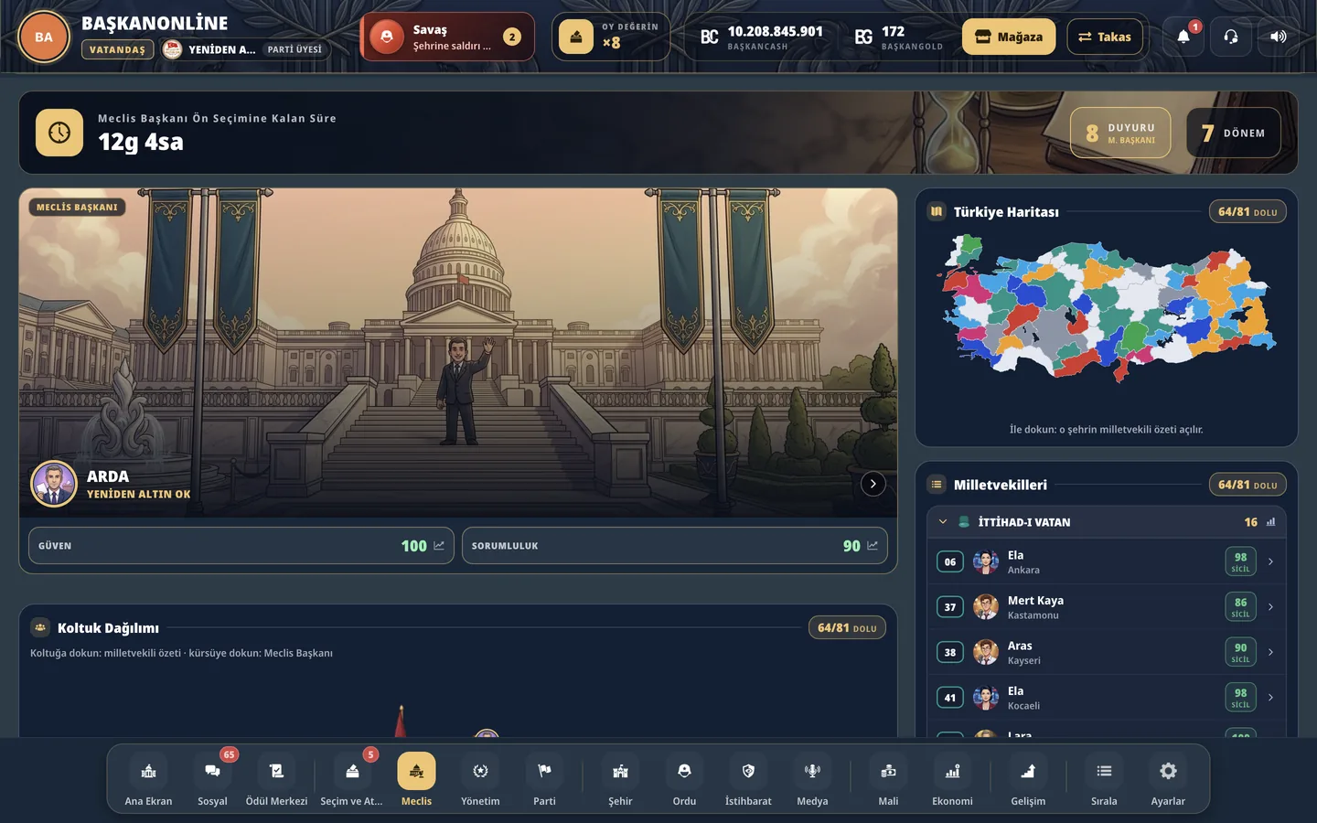Click the Vatandaş rank badge
Viewport: 1317px width, 823px height.
click(x=117, y=49)
